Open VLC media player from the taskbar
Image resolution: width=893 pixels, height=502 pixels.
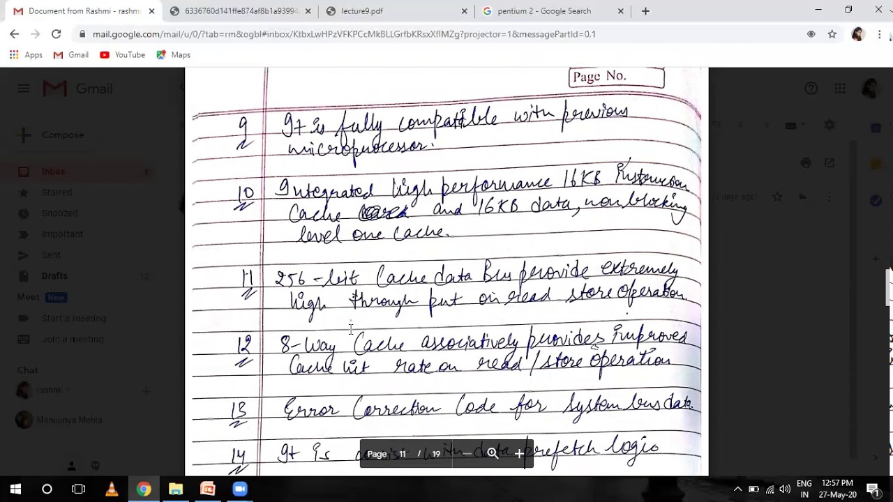click(x=112, y=489)
